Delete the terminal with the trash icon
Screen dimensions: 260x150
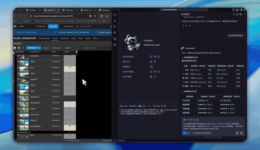(x=165, y=106)
